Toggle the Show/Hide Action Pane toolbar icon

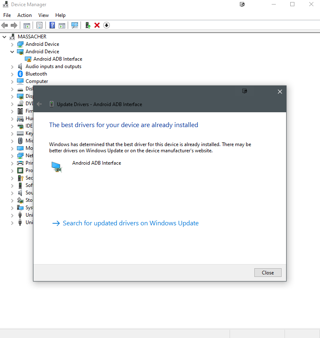[x=62, y=26]
